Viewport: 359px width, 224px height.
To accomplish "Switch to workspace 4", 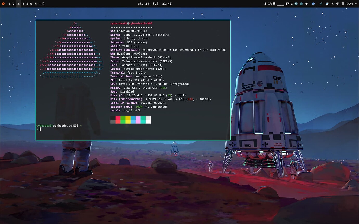I will coord(23,4).
